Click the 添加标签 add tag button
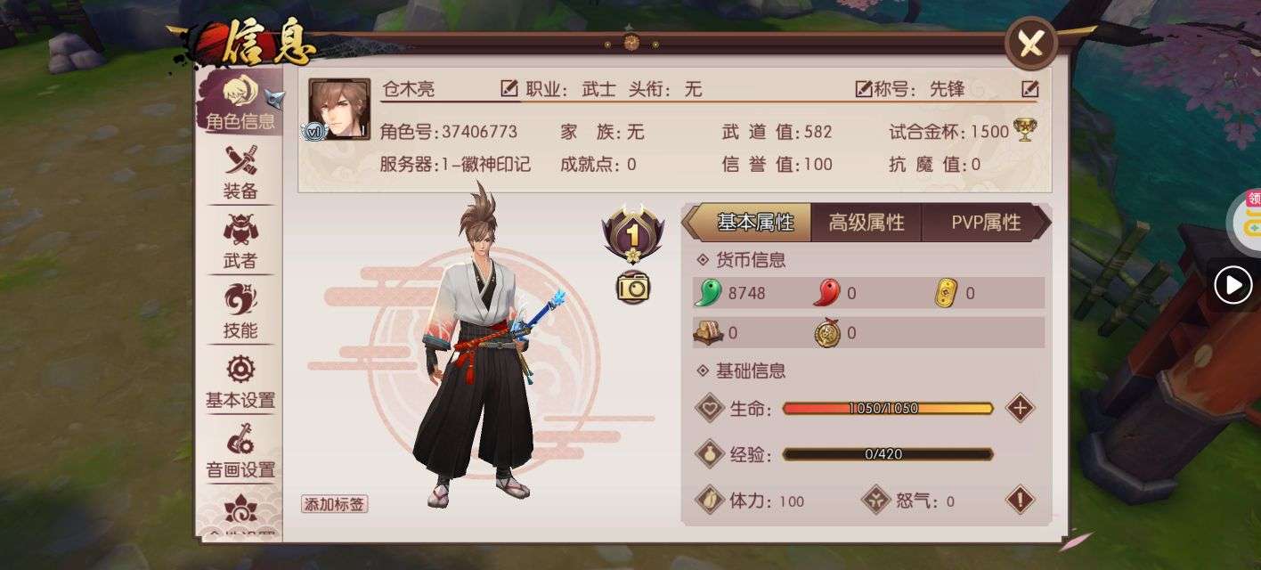Screen dimensions: 1261x570 (335, 504)
